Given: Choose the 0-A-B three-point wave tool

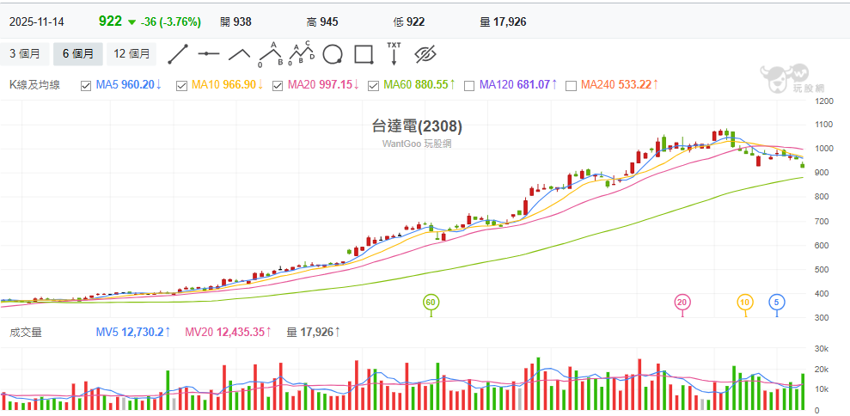Looking at the screenshot, I should click(272, 54).
